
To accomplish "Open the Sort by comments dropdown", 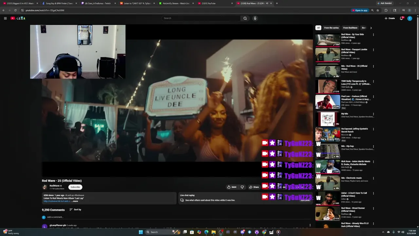I will point(75,210).
